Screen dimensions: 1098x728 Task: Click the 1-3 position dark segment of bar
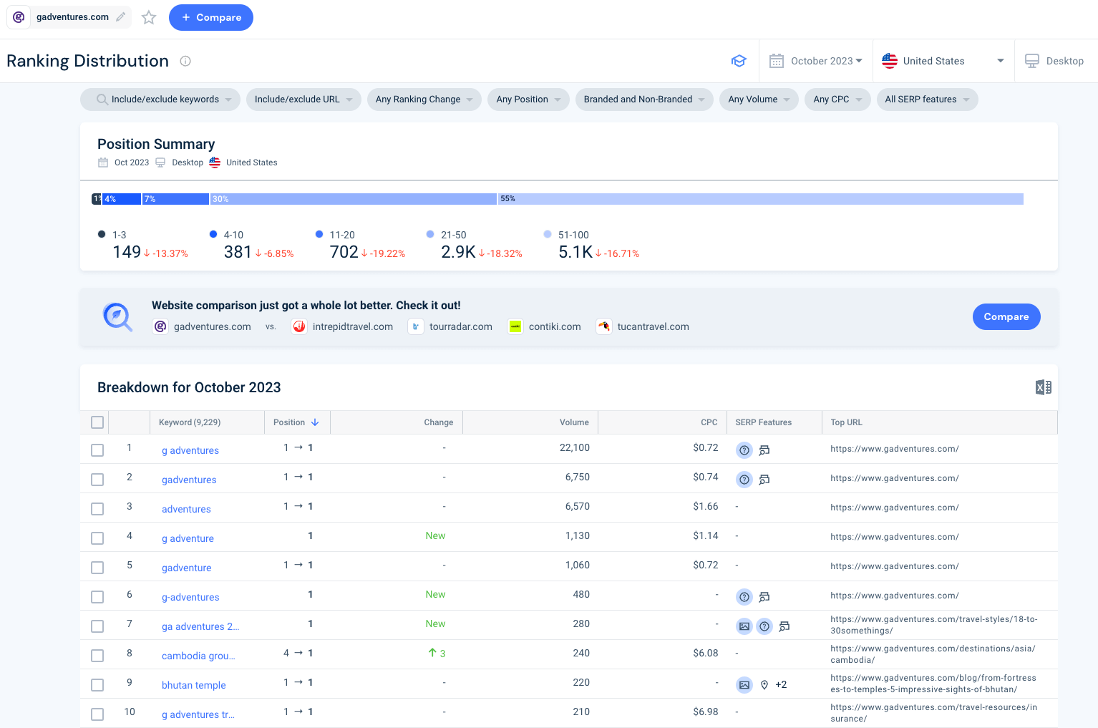tap(97, 199)
